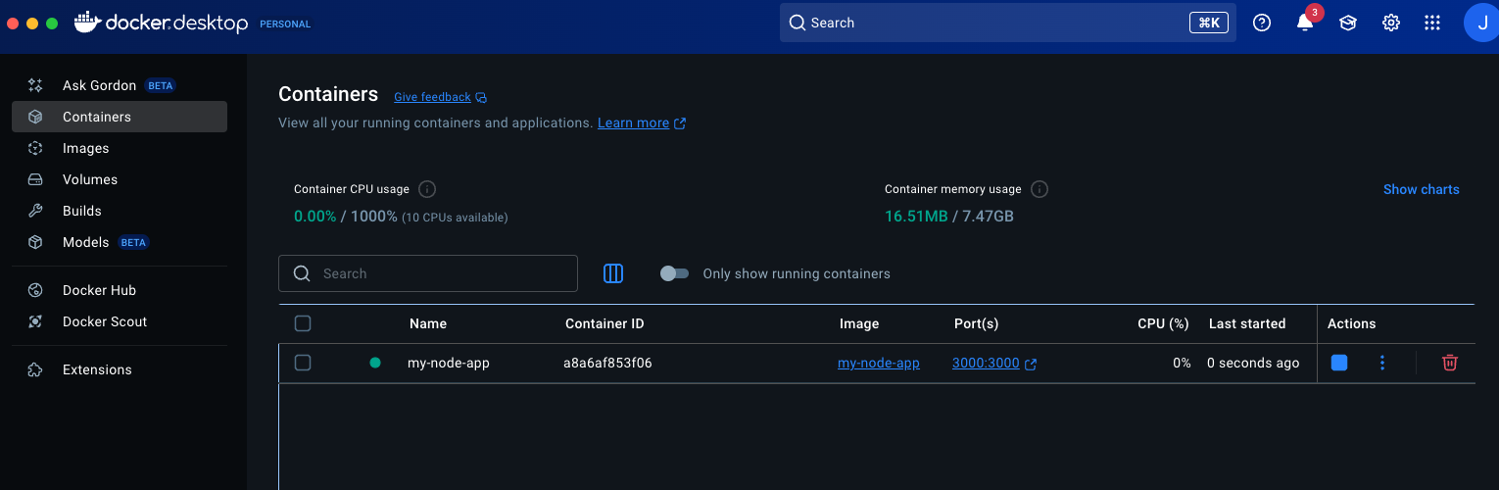1499x490 pixels.
Task: Click the my-node-app container name
Action: [449, 363]
